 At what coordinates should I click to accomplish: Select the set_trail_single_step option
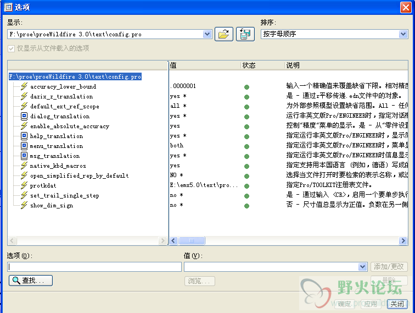click(65, 195)
